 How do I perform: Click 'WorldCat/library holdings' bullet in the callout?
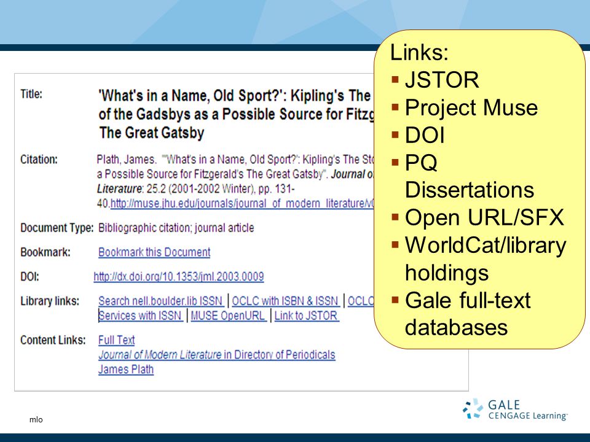[x=486, y=258]
